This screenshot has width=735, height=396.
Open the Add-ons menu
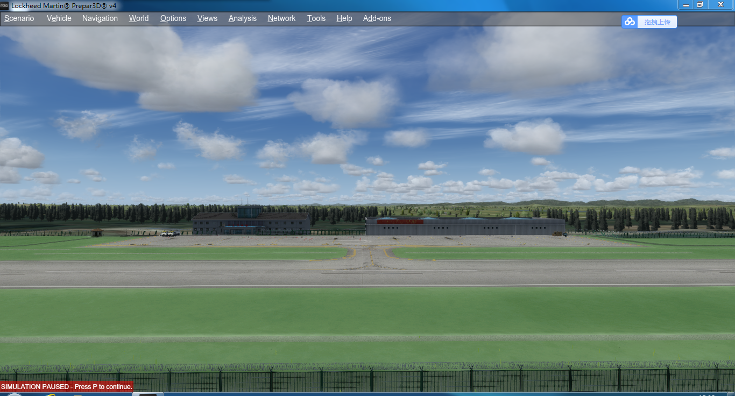(x=377, y=18)
